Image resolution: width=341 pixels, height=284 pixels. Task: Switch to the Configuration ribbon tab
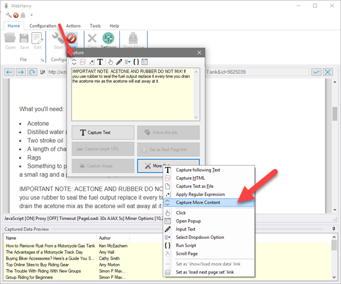click(x=43, y=26)
